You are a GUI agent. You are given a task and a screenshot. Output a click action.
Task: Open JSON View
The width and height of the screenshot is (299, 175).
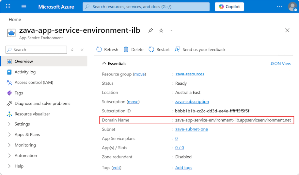(280, 63)
